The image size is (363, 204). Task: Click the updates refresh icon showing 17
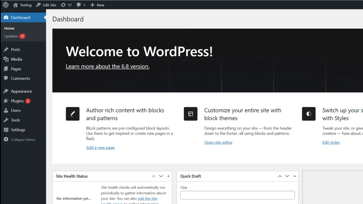[63, 5]
